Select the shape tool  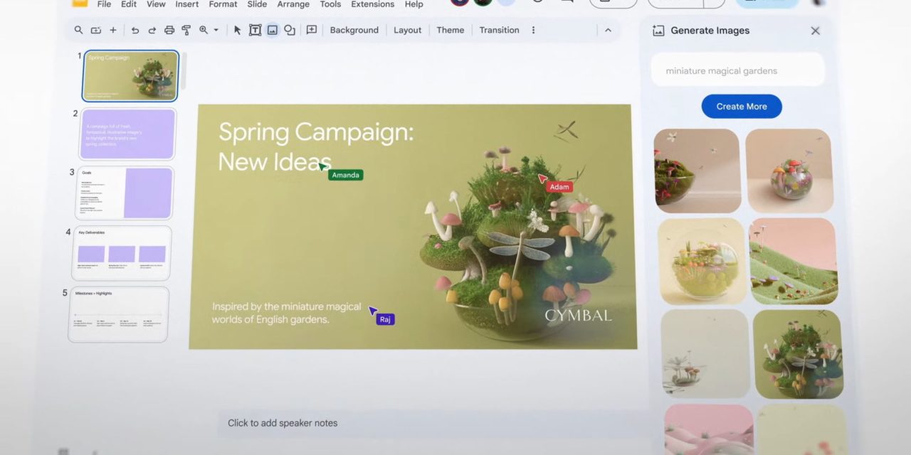click(x=289, y=30)
